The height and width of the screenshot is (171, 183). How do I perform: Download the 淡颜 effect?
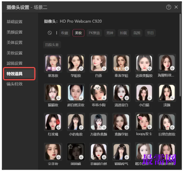[x=172, y=98]
